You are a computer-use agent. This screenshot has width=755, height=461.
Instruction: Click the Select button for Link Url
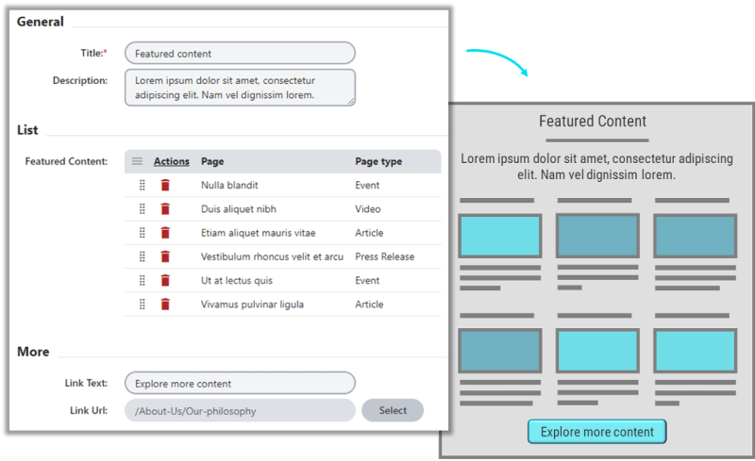(x=393, y=410)
